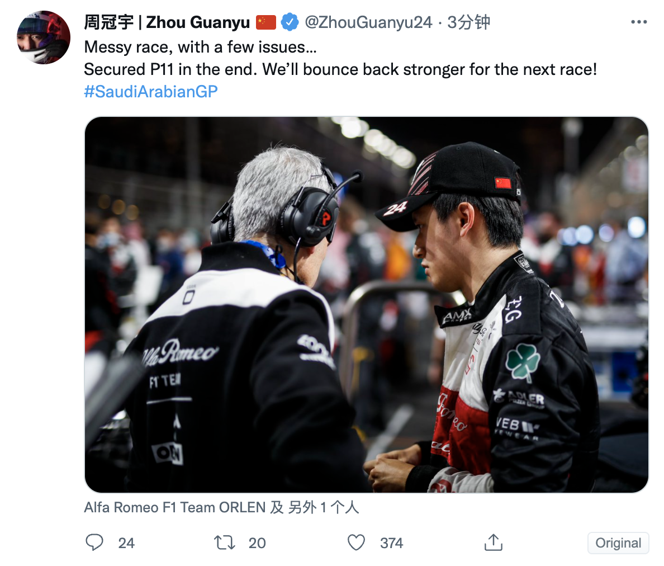Click the reply count 24
The image size is (664, 566).
click(x=126, y=543)
